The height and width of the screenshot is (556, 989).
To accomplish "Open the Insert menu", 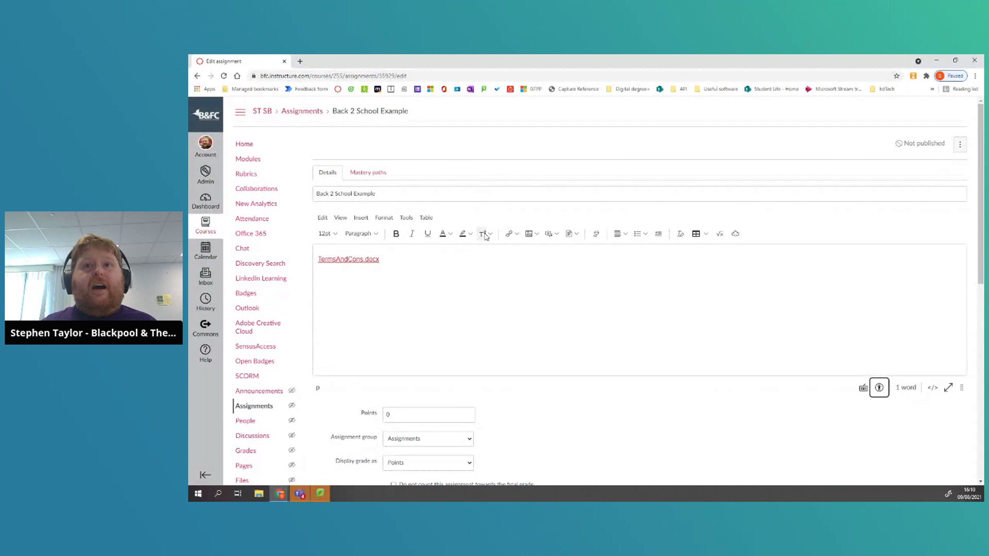I will point(361,218).
